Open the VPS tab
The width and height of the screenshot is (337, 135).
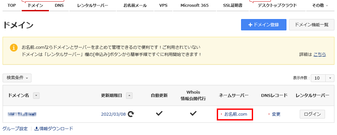[163, 5]
